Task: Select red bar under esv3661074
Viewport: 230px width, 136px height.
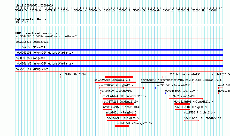Action: click(x=118, y=99)
